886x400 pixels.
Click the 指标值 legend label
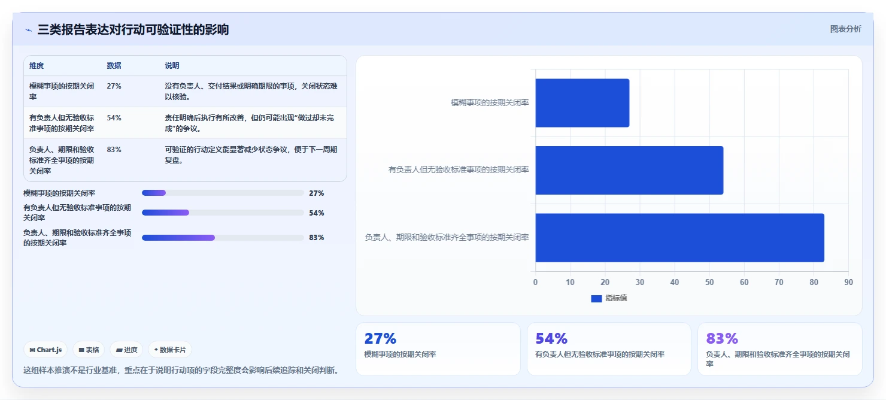click(616, 298)
